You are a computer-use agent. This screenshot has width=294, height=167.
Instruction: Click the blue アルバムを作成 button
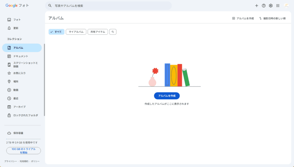(167, 96)
